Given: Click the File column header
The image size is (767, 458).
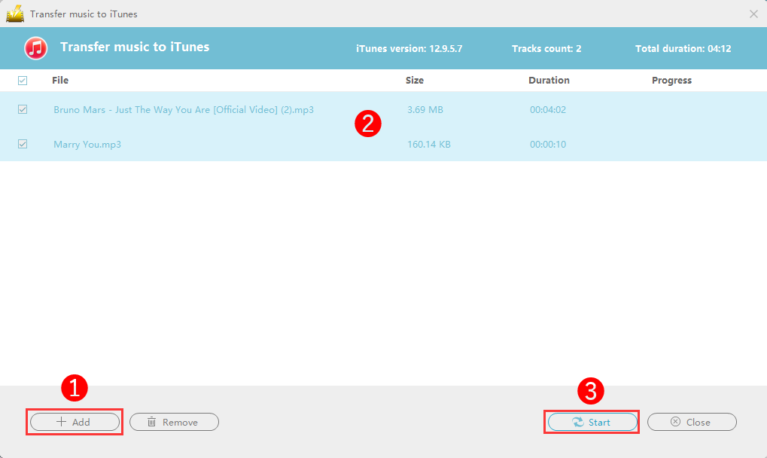Looking at the screenshot, I should (60, 81).
